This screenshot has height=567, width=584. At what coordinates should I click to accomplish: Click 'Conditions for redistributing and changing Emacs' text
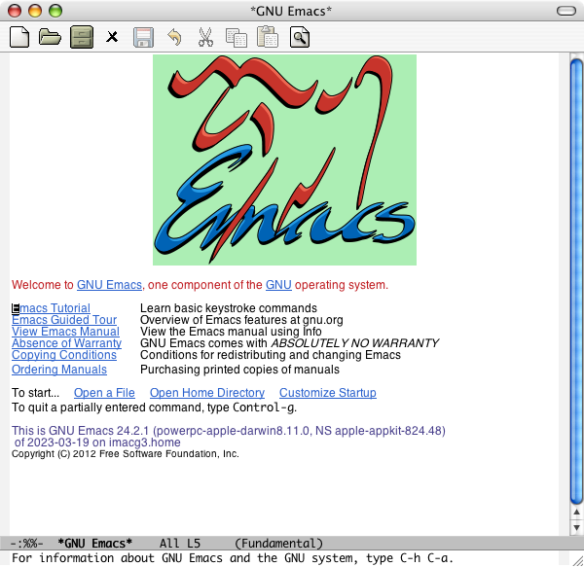click(x=270, y=355)
